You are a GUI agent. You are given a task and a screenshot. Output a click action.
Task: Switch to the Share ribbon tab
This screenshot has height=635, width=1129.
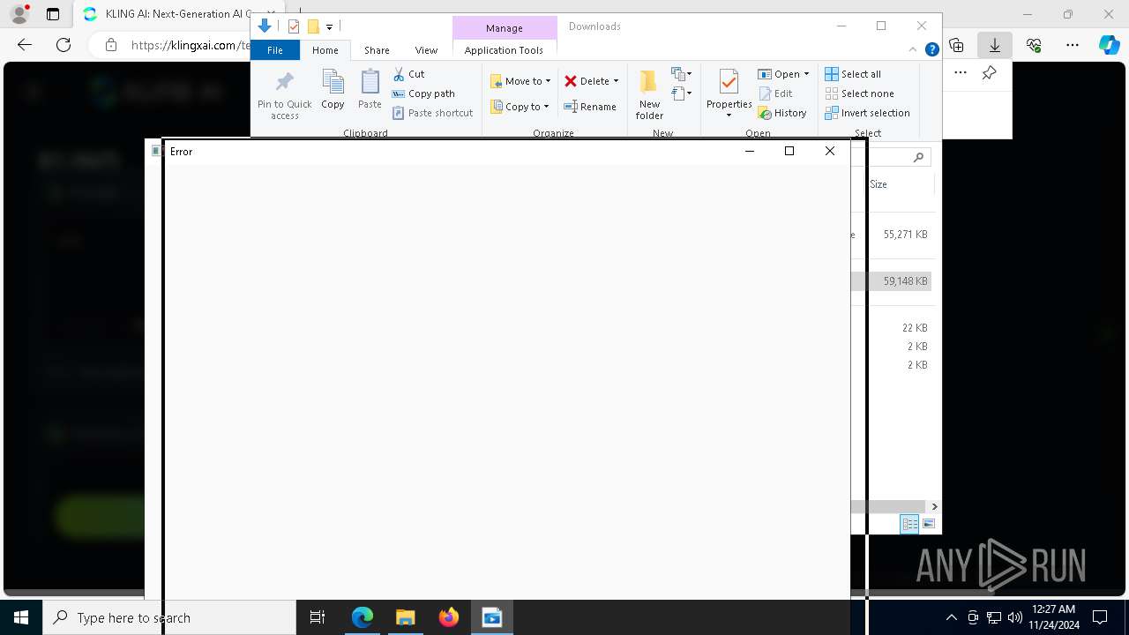click(x=377, y=50)
